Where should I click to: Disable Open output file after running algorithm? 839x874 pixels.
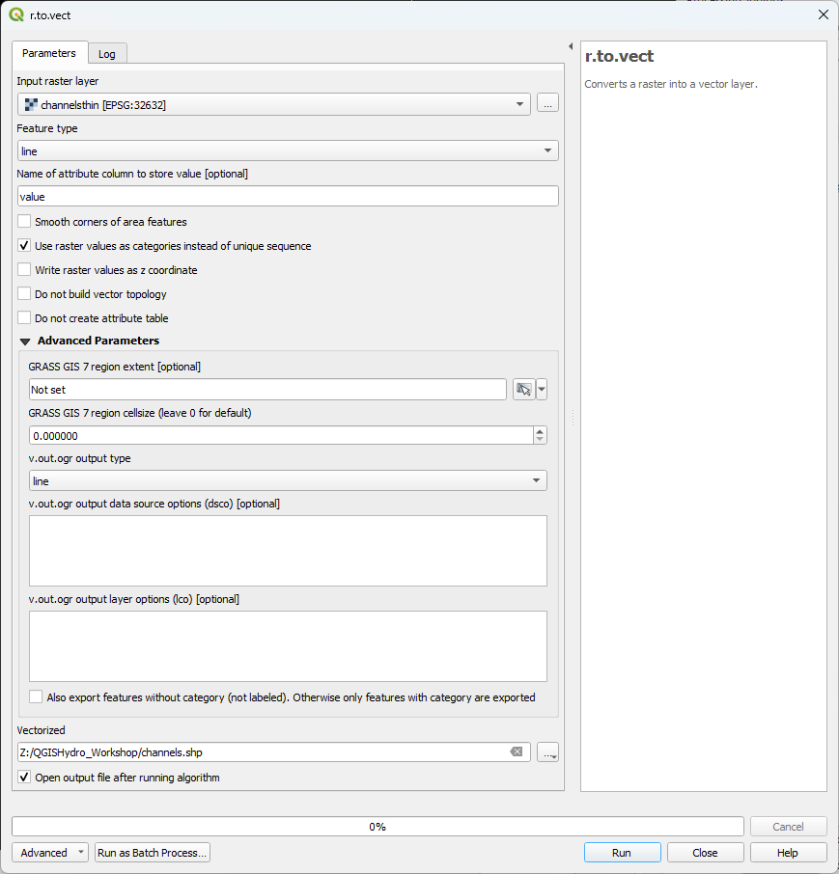coord(23,777)
